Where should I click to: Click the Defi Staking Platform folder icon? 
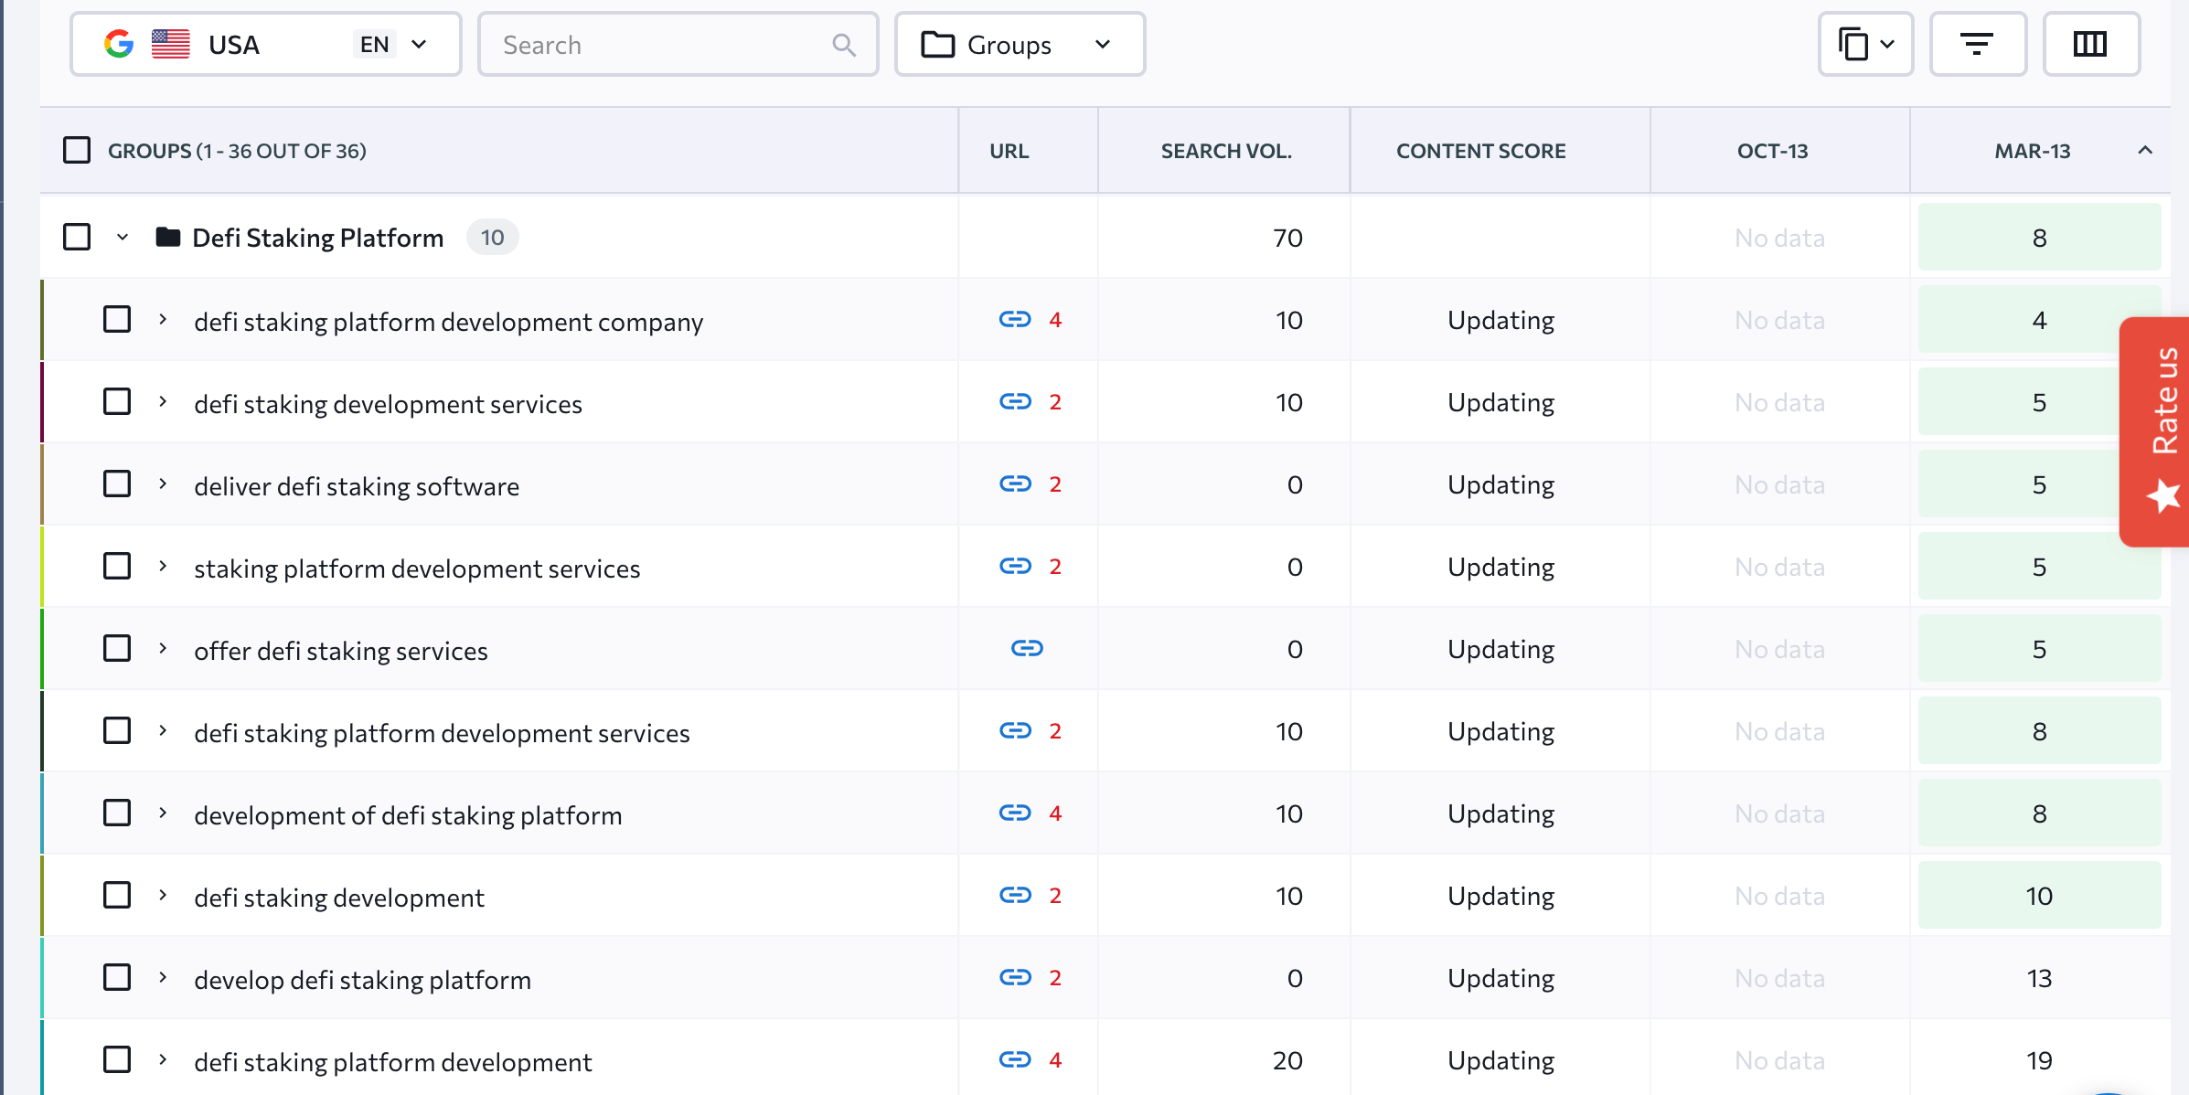(167, 238)
